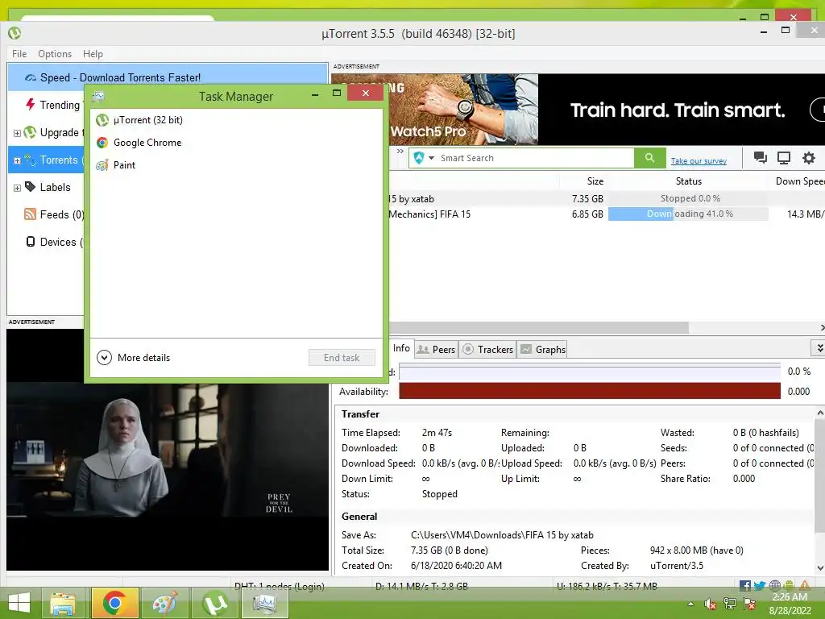Viewport: 825px width, 619px height.
Task: Click the Android icon in the status bar
Action: click(789, 586)
